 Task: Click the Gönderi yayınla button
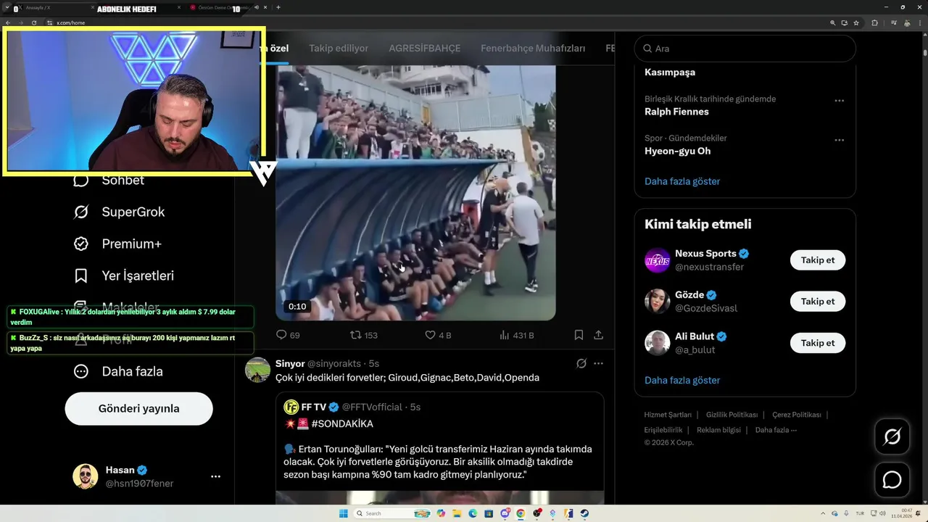point(138,408)
